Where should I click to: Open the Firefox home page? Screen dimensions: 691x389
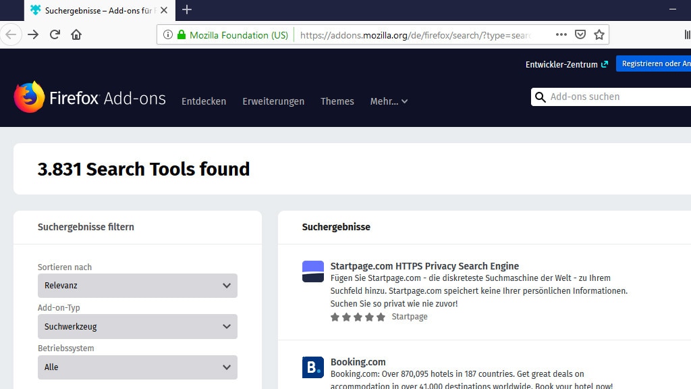click(x=76, y=35)
